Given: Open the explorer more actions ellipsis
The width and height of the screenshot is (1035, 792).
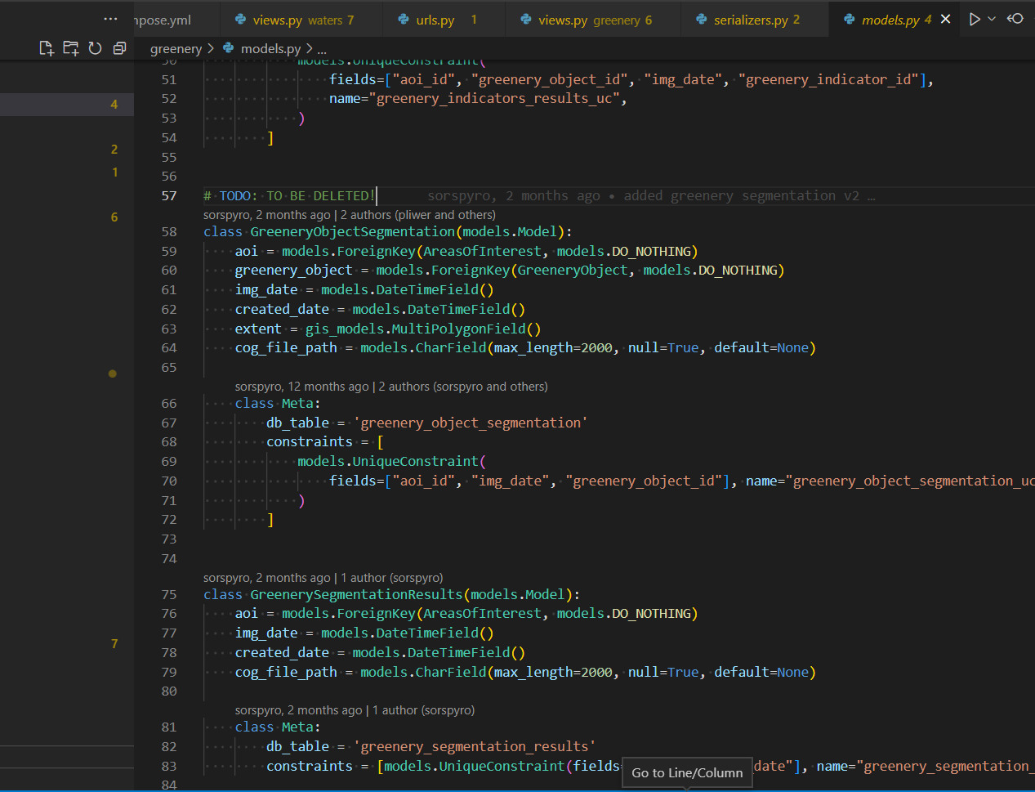Looking at the screenshot, I should point(110,19).
